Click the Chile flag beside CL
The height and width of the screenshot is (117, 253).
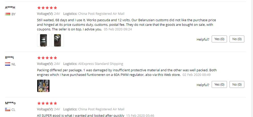click(x=8, y=110)
